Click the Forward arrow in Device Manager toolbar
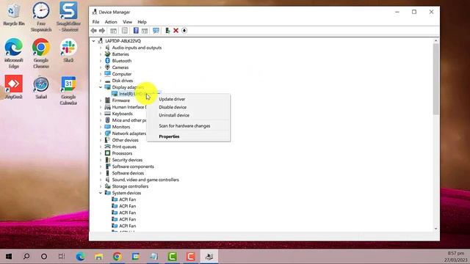Screen dimensions: 470x264 tap(102, 31)
